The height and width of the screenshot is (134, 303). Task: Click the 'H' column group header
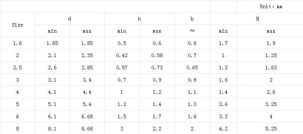pyautogui.click(x=257, y=19)
